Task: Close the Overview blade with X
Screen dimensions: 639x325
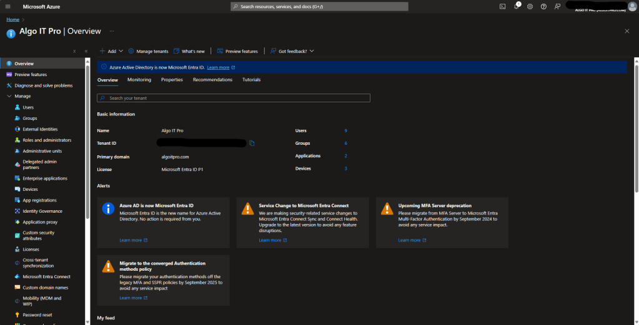Action: pos(627,31)
